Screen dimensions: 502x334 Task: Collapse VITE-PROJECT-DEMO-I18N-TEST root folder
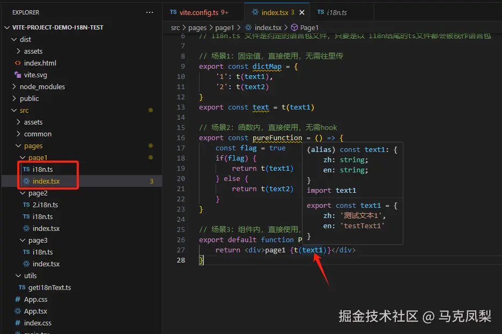(7, 27)
